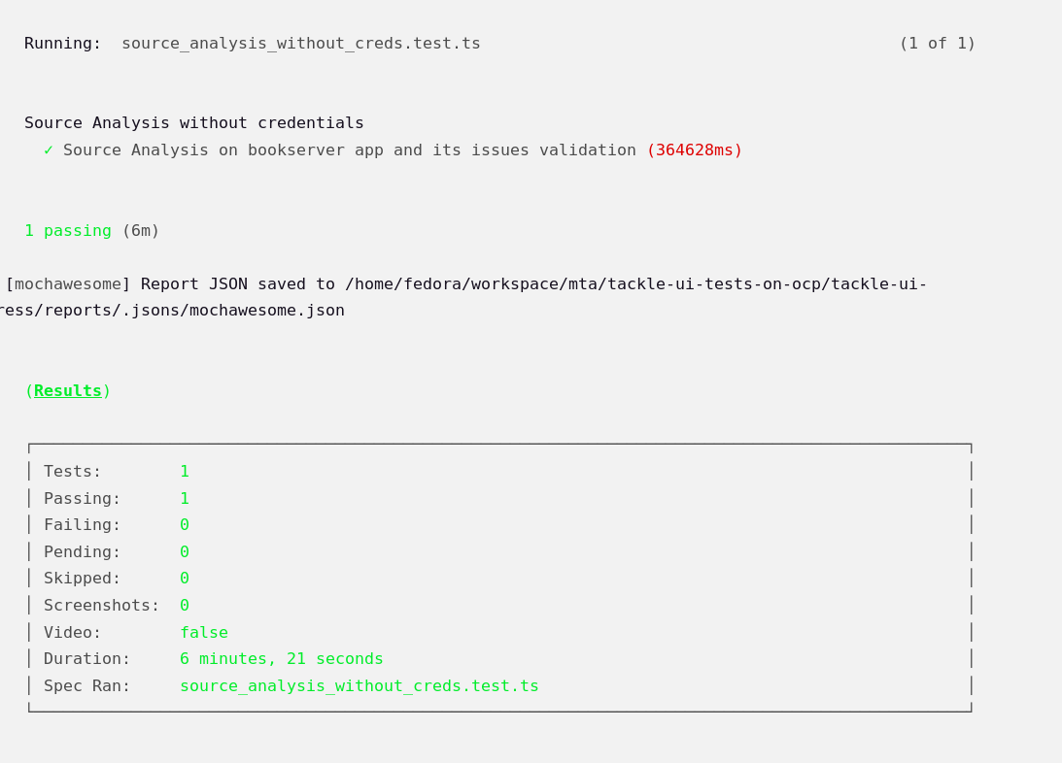
Task: Click the Screenshots count value of 0
Action: coord(185,606)
